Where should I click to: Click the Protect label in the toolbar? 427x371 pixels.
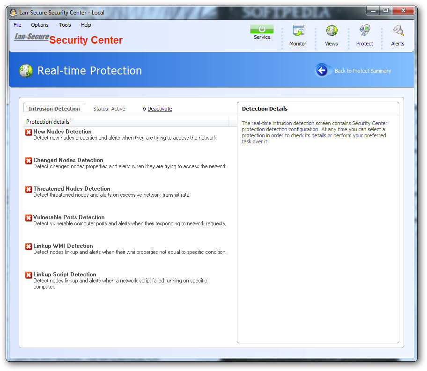pyautogui.click(x=365, y=44)
